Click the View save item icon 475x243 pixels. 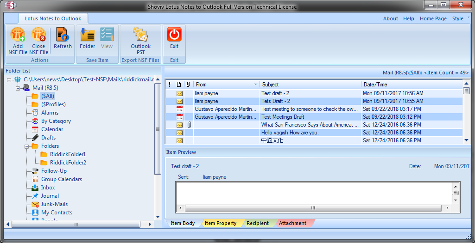[107, 34]
